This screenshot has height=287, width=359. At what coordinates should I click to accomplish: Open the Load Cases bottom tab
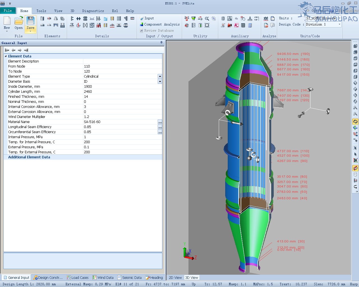point(78,277)
